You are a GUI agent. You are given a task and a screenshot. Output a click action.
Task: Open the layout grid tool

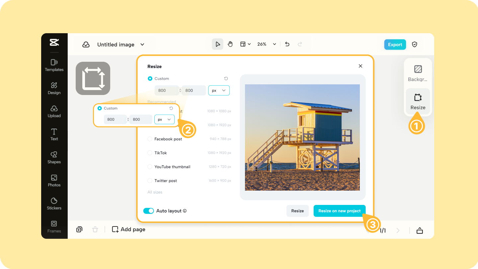243,44
